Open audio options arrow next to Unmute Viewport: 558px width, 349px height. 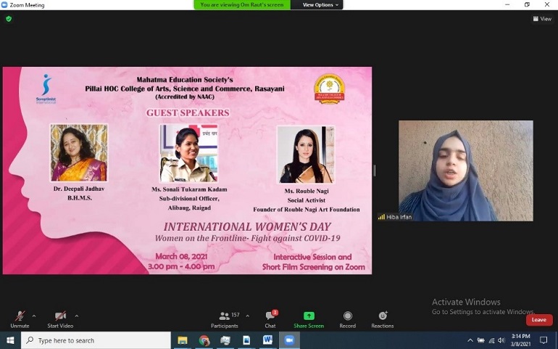pos(34,316)
